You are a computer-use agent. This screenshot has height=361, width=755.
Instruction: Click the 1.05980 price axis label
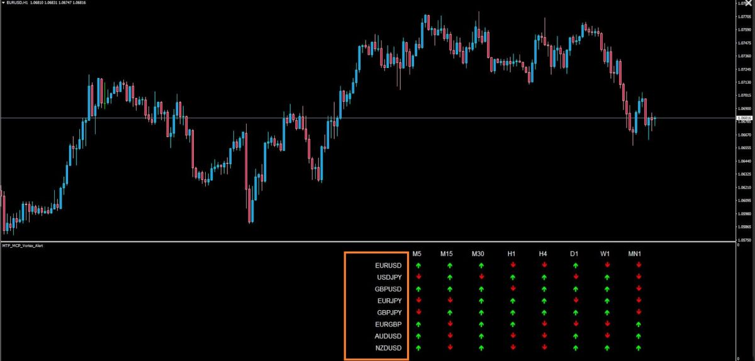745,214
